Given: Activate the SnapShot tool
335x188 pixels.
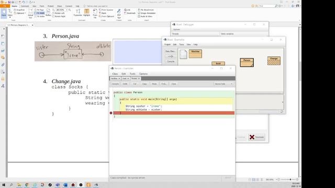Looking at the screenshot, I should click(x=19, y=10).
